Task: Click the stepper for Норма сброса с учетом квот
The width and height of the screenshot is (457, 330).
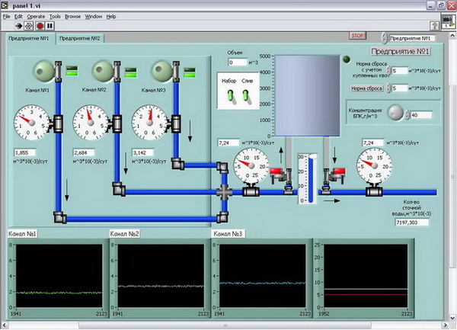Action: point(388,71)
